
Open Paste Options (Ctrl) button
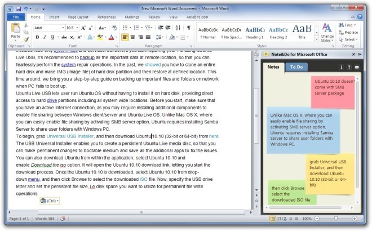(50, 201)
